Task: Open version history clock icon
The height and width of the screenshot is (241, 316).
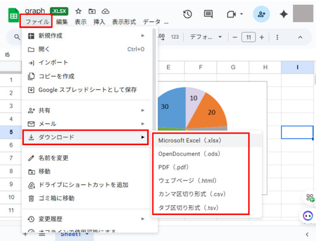Action: coord(187,14)
